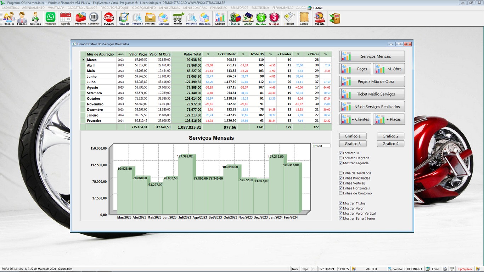Click the M. Obra button
This screenshot has width=484, height=272.
click(389, 69)
